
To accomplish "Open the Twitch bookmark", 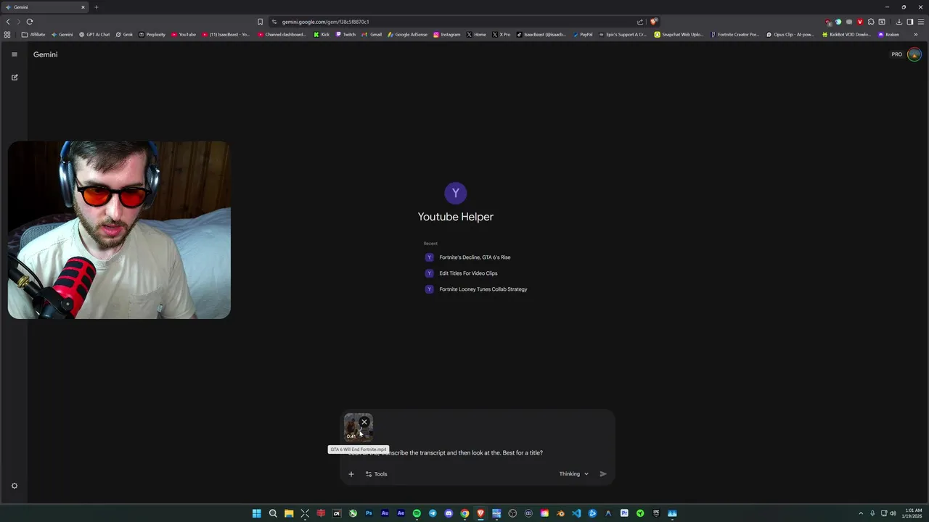I will pos(345,34).
